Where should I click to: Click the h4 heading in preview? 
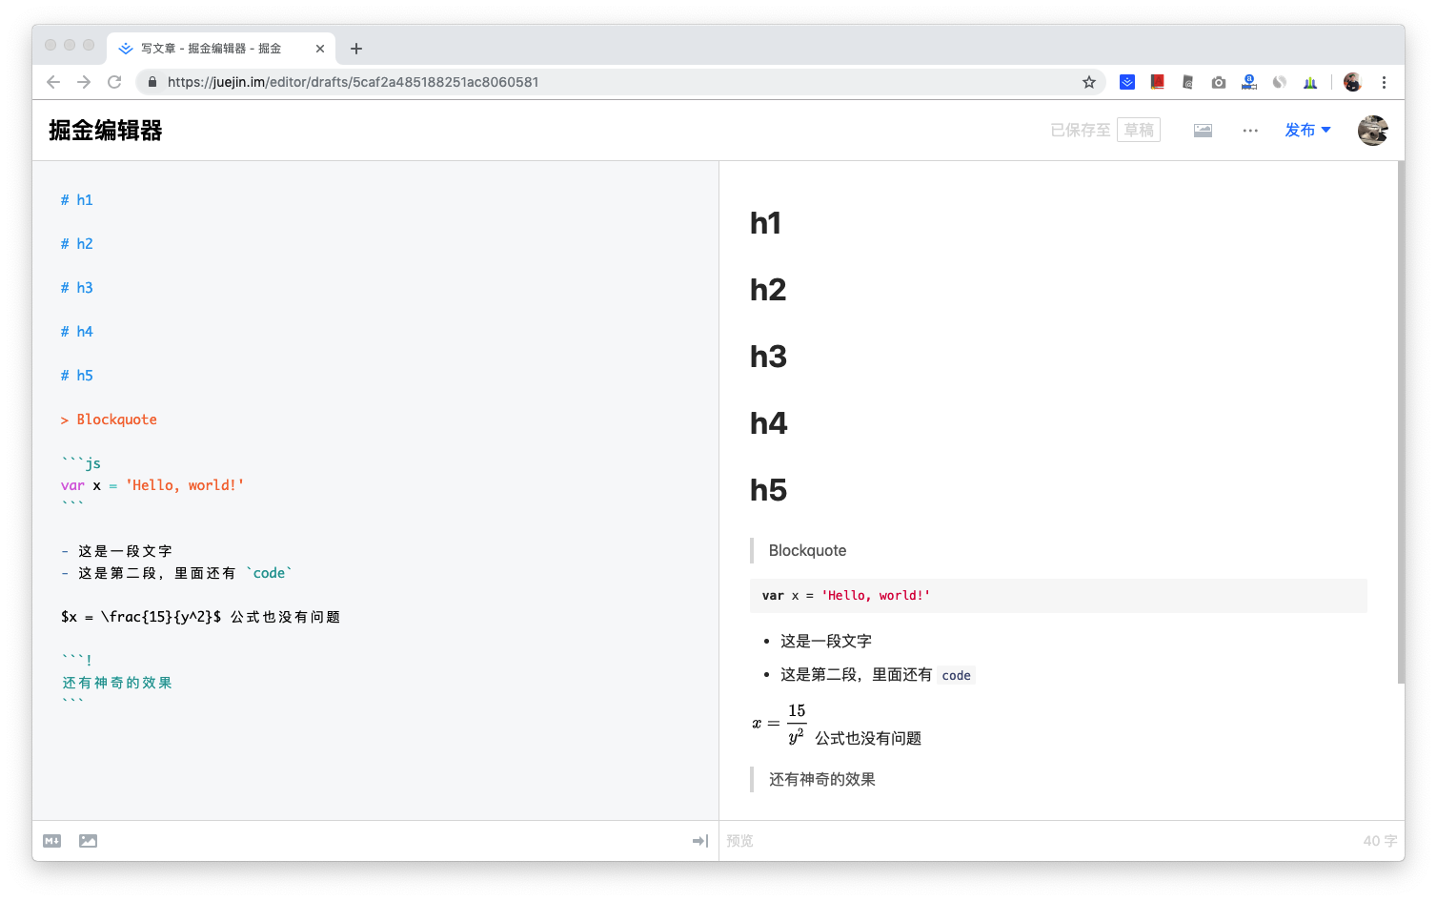pos(769,423)
